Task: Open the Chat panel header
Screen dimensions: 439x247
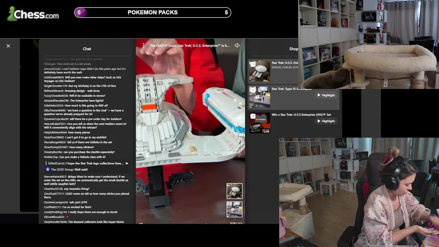Action: 87,49
